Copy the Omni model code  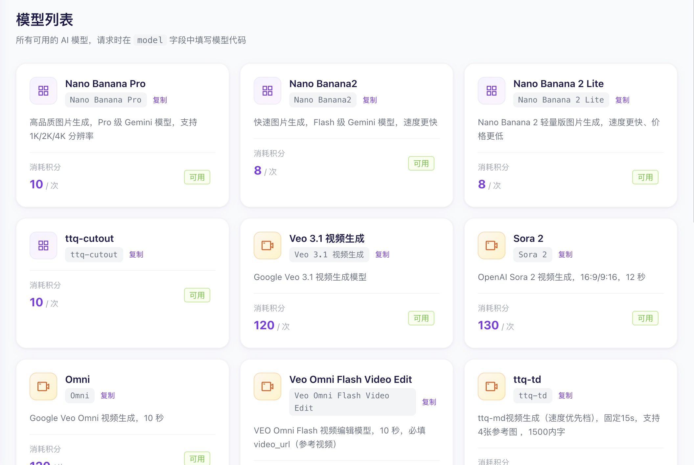pyautogui.click(x=107, y=395)
